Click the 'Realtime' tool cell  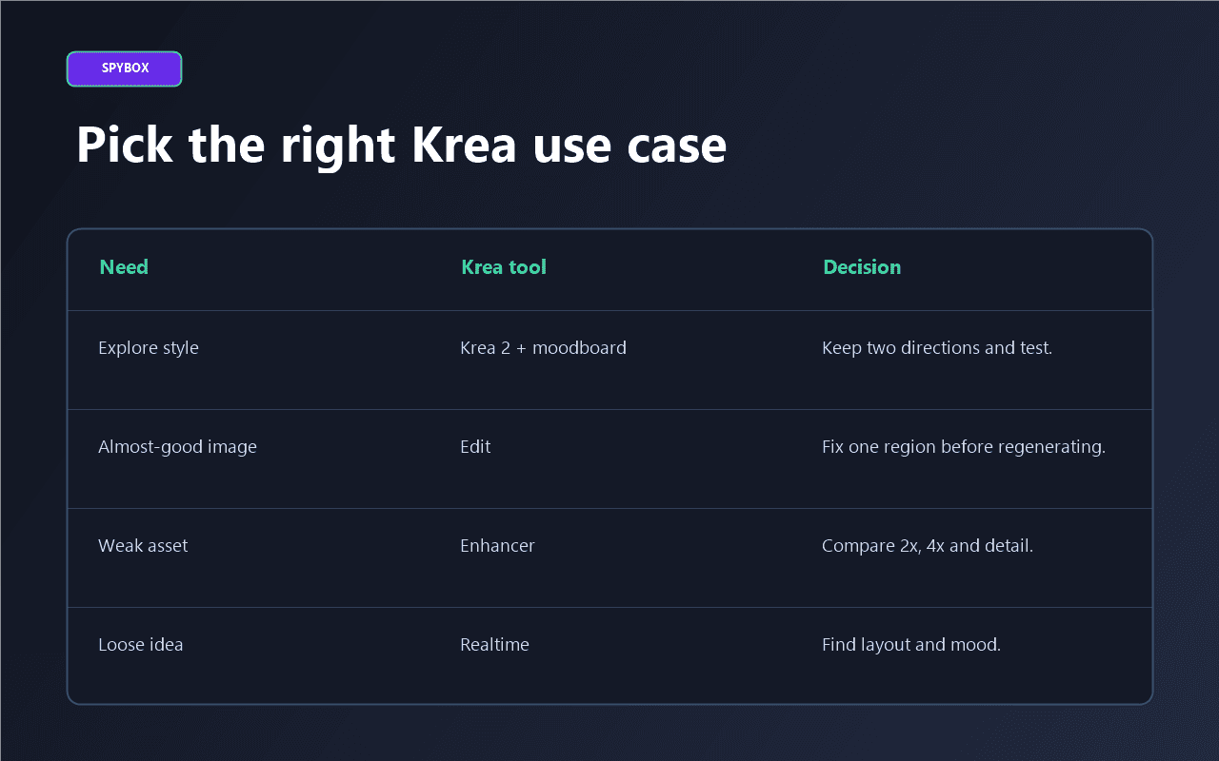(494, 645)
